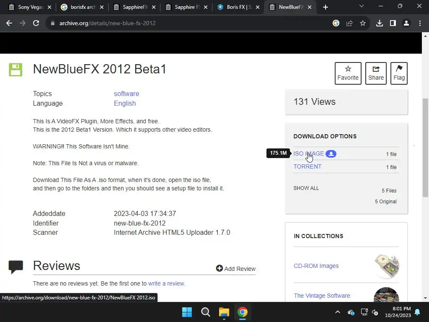429x322 pixels.
Task: Click the write a review link
Action: [x=167, y=283]
